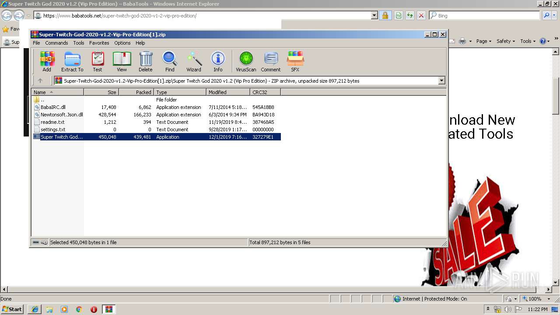
Task: Sort files by Packed column header
Action: [x=136, y=92]
